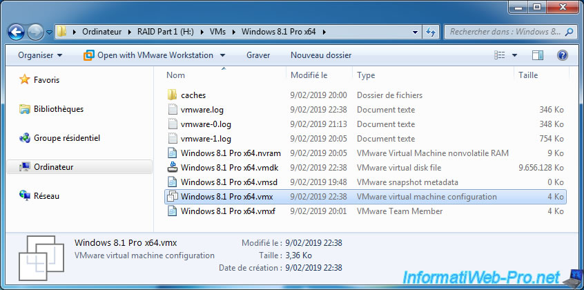Screen dimensions: 584x290
Task: Click the Réseau network icon
Action: tap(25, 196)
